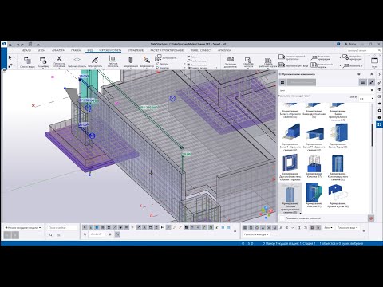Open Каталог чертежей-прототипов
This screenshot has height=287, width=383.
coord(292,57)
